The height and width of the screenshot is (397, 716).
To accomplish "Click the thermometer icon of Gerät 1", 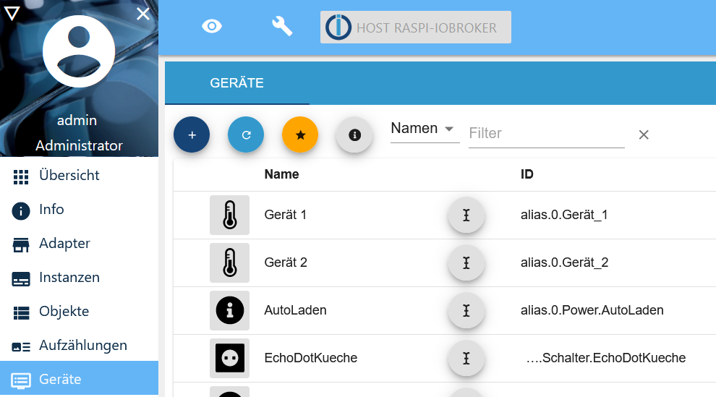I will click(230, 215).
